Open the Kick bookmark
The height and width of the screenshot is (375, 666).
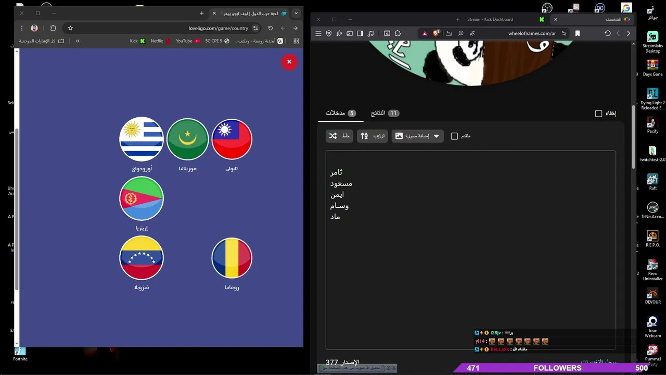point(138,41)
